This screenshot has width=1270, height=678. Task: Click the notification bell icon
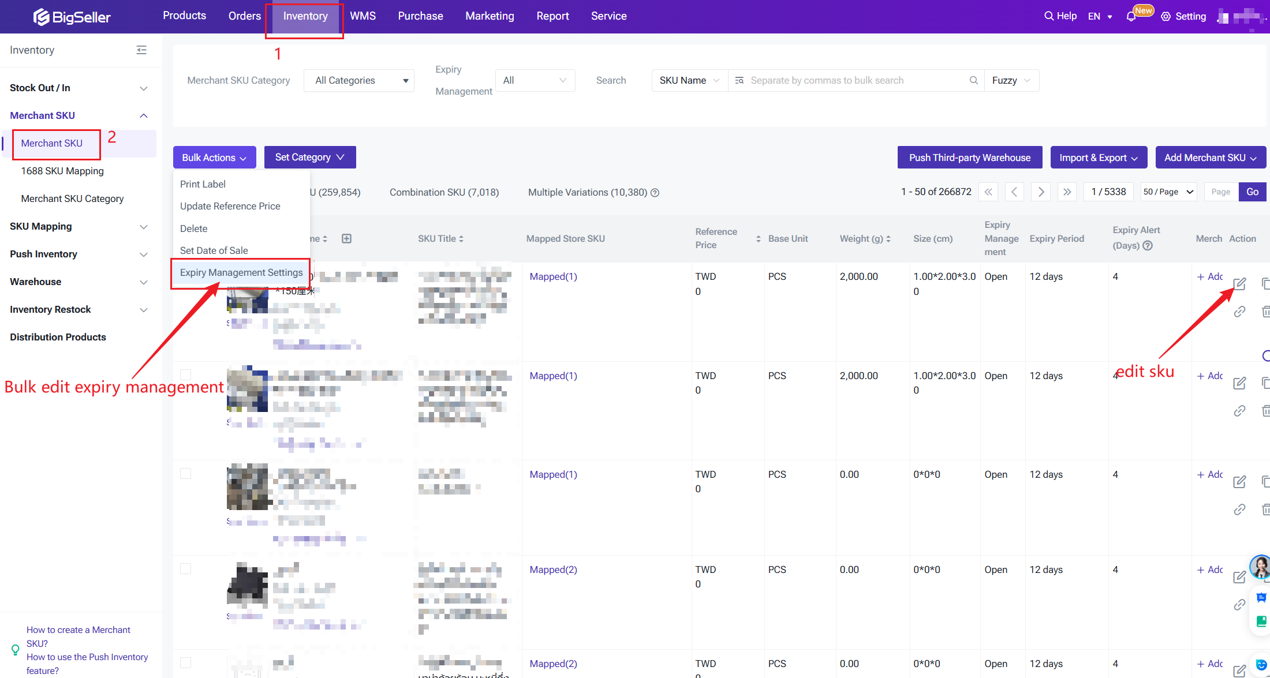click(x=1131, y=16)
